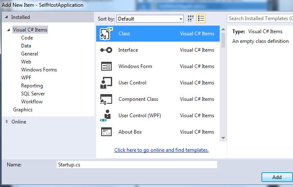The image size is (293, 187).
Task: Follow the go online and find templates link
Action: coord(161,150)
